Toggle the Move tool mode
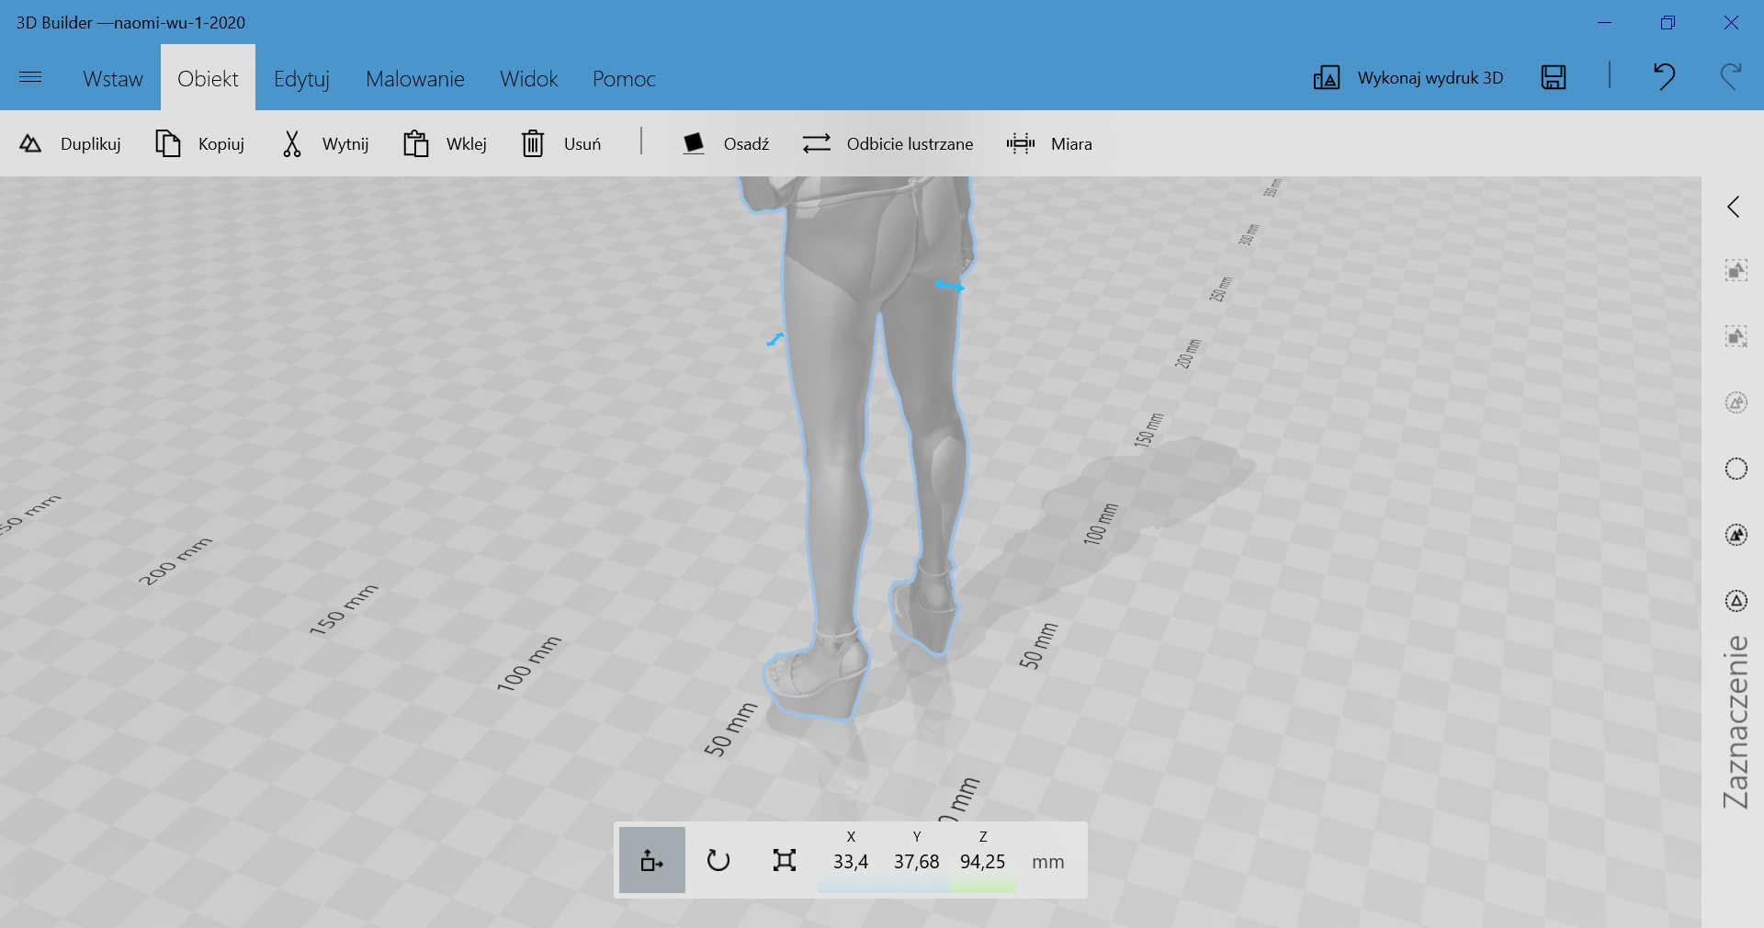 (x=651, y=860)
